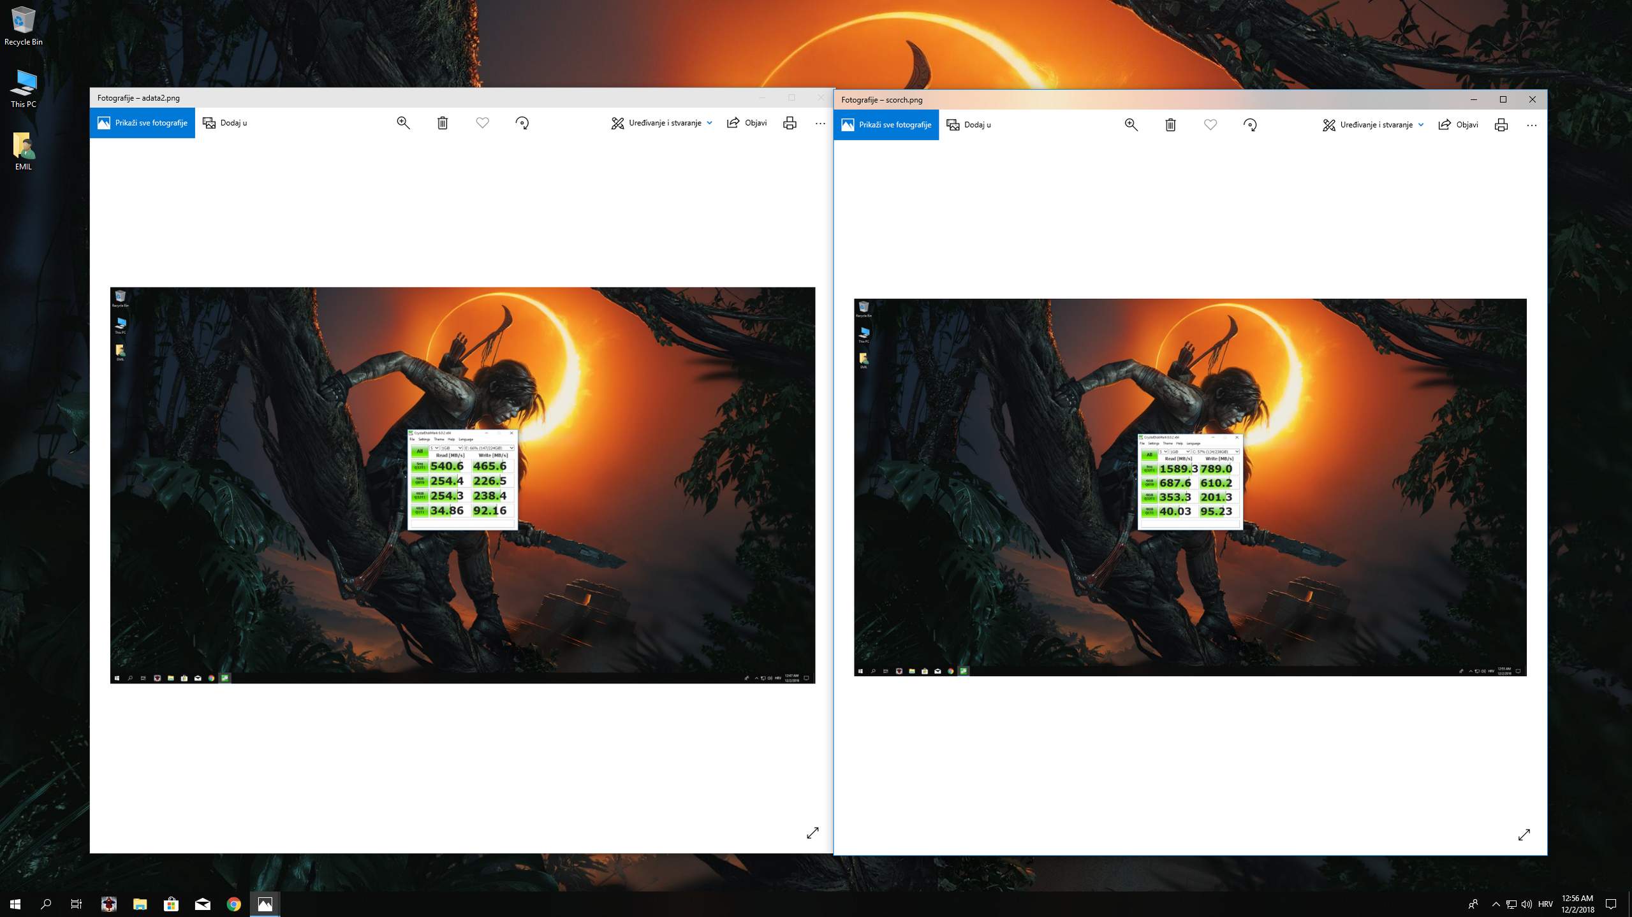Print scorch.png with printer icon
The image size is (1632, 917).
coord(1501,125)
